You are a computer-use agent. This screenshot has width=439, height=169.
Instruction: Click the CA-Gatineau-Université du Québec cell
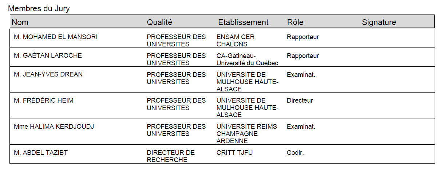tap(247, 59)
